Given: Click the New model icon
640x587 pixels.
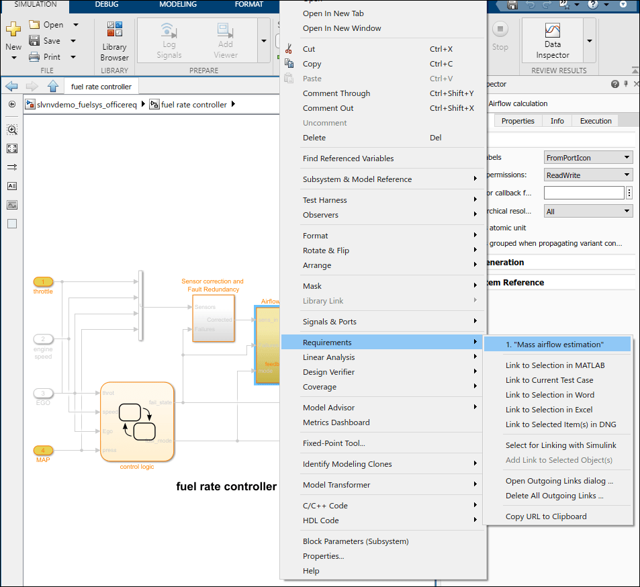Looking at the screenshot, I should click(13, 32).
